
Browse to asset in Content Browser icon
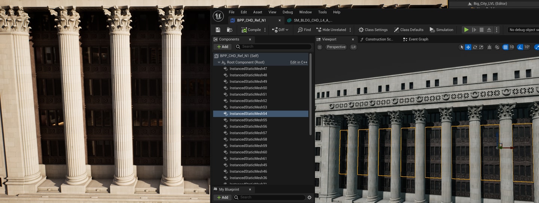(229, 30)
